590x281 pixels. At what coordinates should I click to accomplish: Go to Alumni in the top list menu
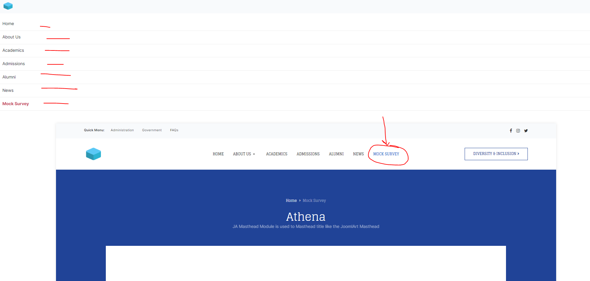pos(9,77)
